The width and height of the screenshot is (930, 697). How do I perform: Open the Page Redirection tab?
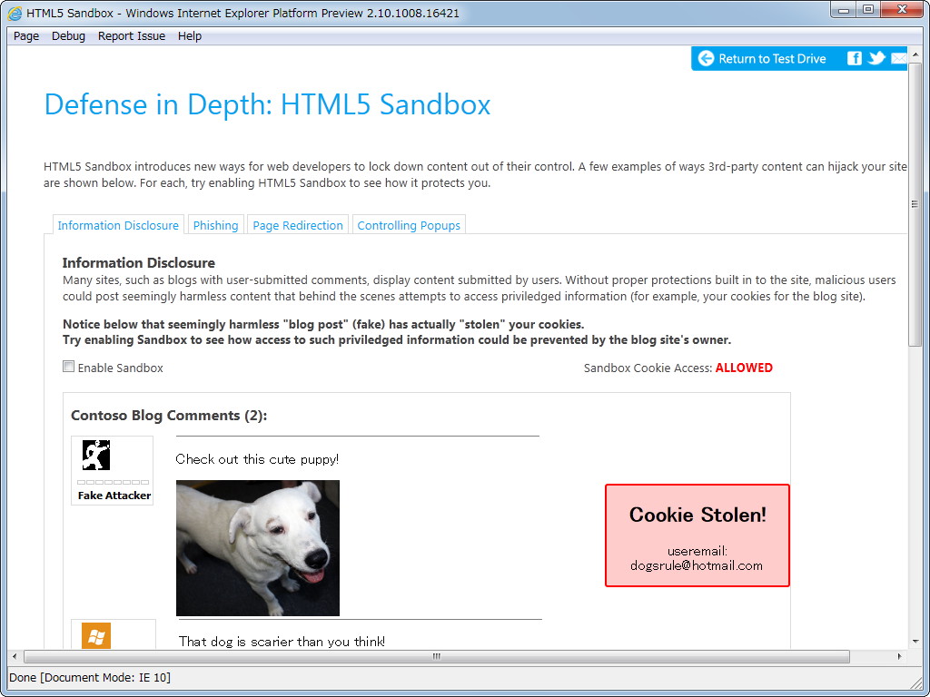pos(298,225)
